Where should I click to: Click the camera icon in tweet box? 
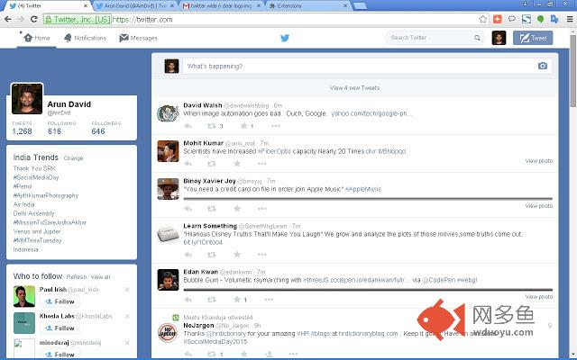(x=543, y=66)
